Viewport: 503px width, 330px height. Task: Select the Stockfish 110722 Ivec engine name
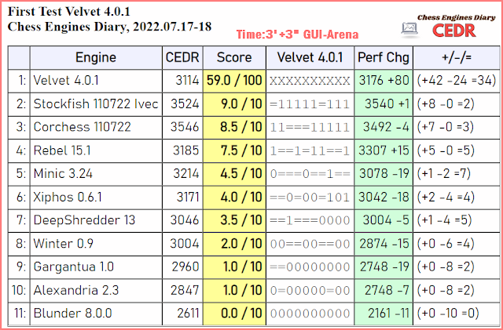[x=96, y=104]
